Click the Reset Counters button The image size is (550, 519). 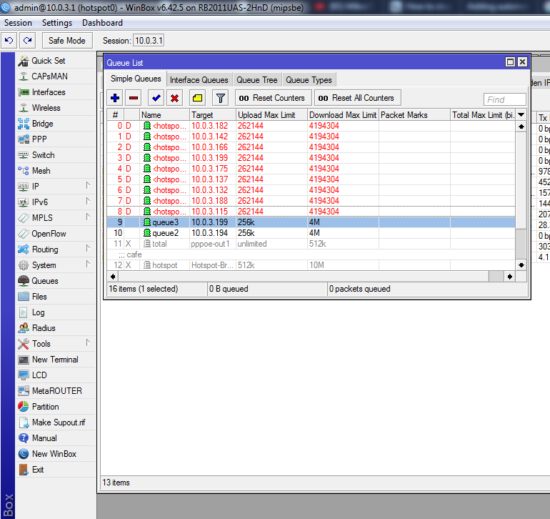click(273, 98)
